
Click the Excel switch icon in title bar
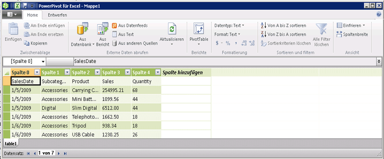tap(17, 6)
